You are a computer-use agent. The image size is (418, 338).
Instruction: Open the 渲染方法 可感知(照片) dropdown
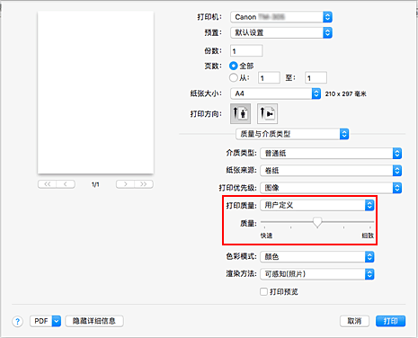(317, 274)
